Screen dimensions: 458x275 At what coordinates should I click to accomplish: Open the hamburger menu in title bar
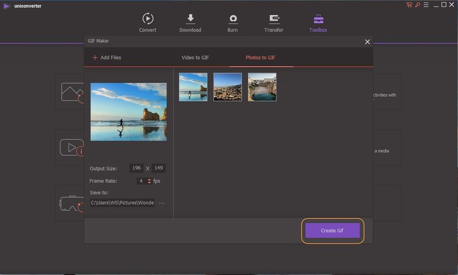point(425,5)
